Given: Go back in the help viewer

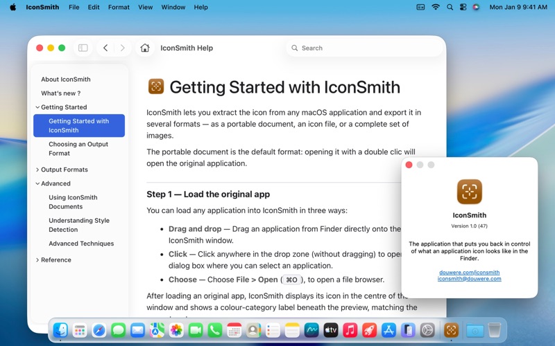Looking at the screenshot, I should click(105, 48).
